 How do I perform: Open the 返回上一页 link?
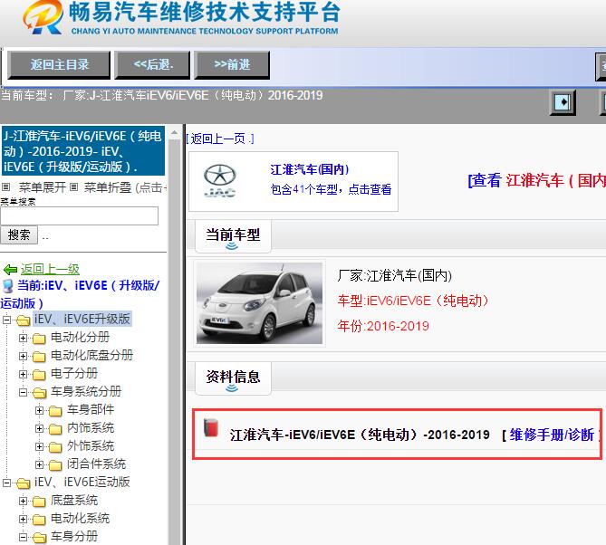220,139
